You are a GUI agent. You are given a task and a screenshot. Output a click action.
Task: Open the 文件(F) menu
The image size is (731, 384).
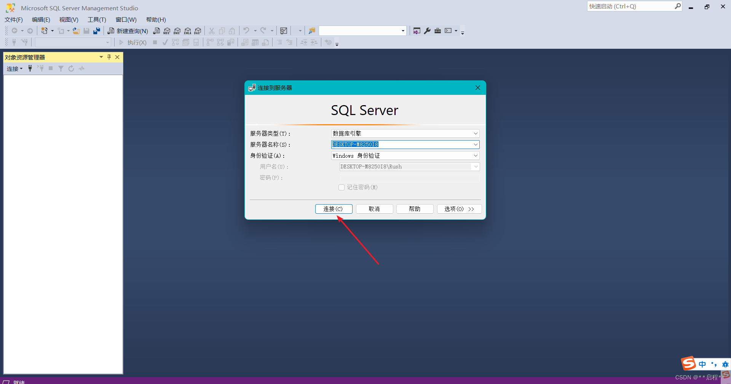pyautogui.click(x=14, y=20)
